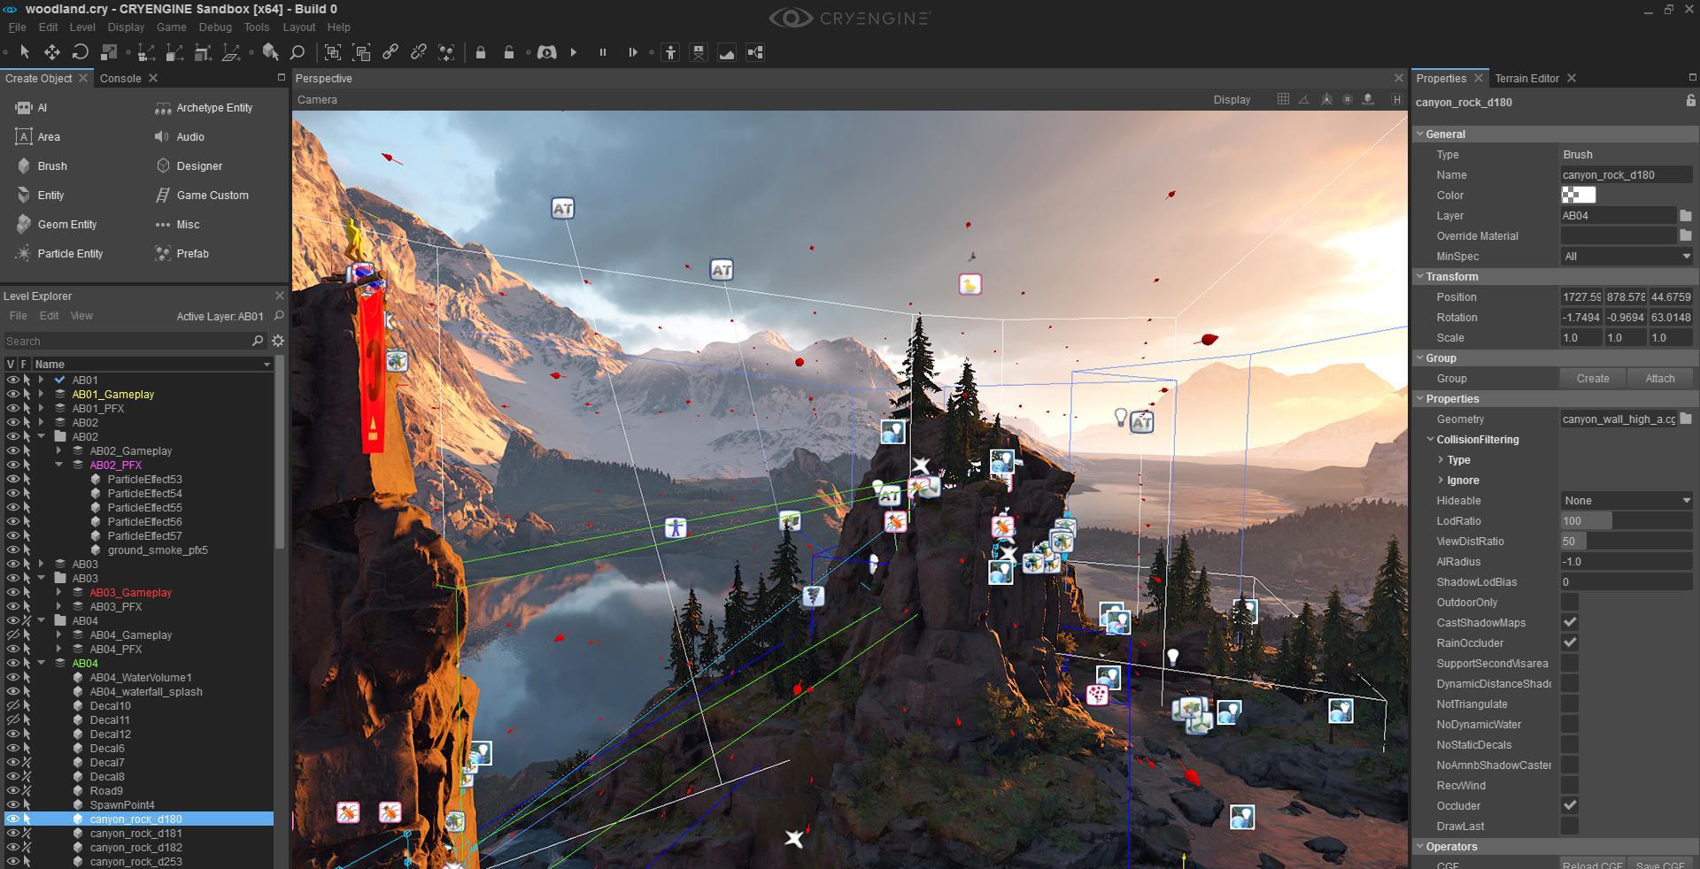This screenshot has height=869, width=1700.
Task: Activate the Move tool in toolbar
Action: click(52, 52)
